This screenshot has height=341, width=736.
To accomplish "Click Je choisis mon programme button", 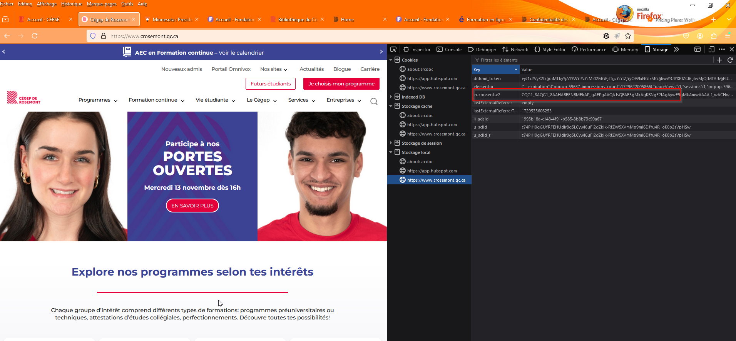I will (x=341, y=84).
